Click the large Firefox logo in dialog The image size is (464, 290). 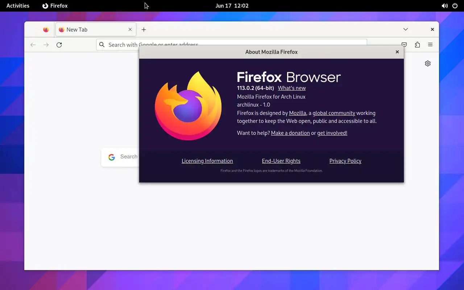coord(188,105)
